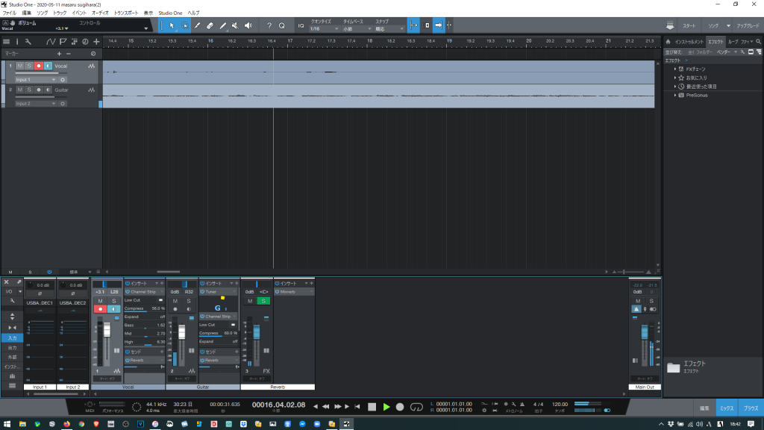
Task: Go to browser home icon
Action: tap(668, 42)
